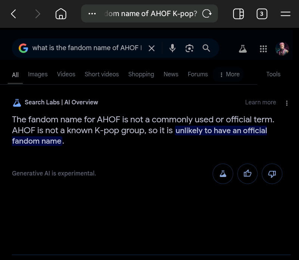Click the Learn more link
Screen dimensions: 299x260
(x=261, y=103)
